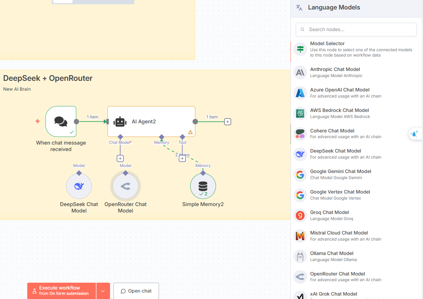423x299 pixels.
Task: Select the Model Selector node icon
Action: [300, 49]
